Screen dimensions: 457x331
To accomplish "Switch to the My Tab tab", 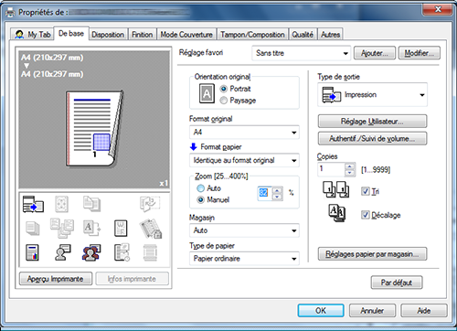I will pos(33,35).
